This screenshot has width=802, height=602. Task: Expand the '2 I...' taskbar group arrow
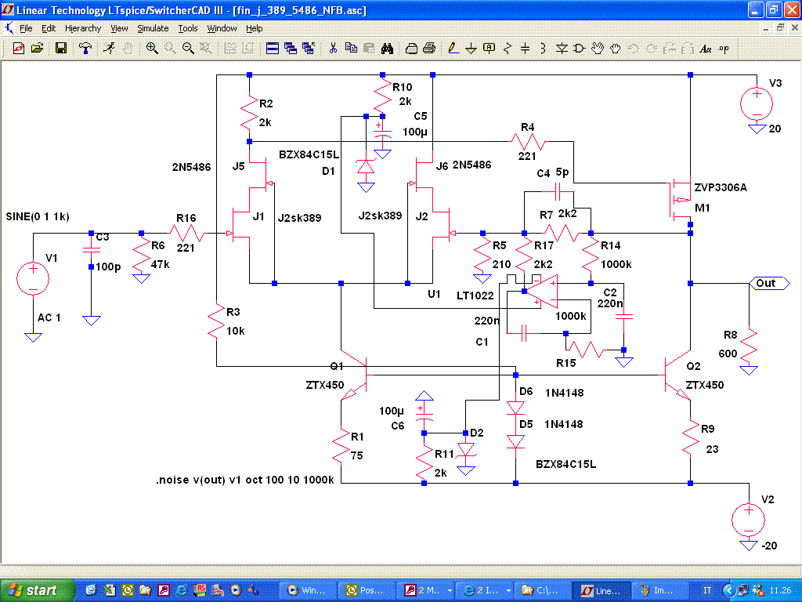pos(508,590)
